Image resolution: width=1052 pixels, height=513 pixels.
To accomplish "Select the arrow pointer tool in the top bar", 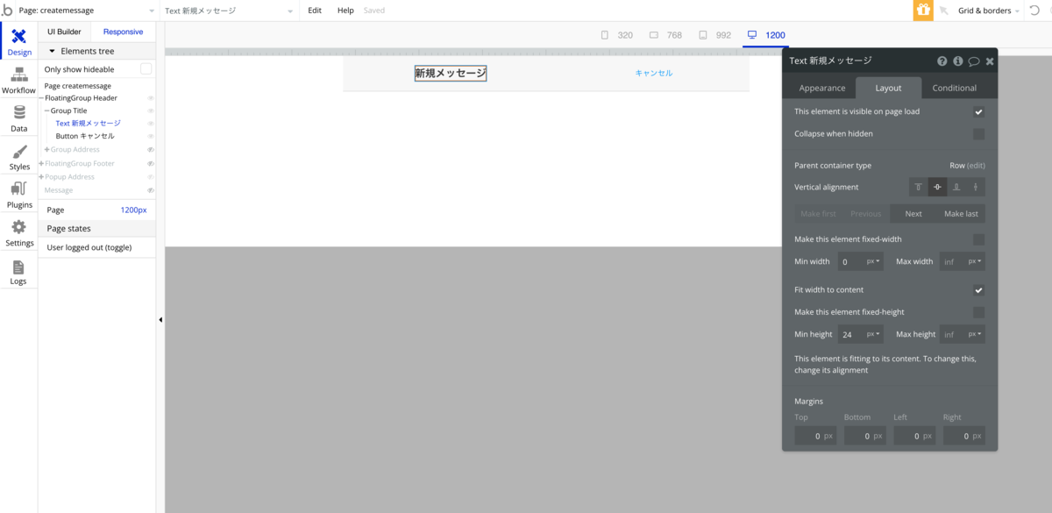I will coord(944,11).
